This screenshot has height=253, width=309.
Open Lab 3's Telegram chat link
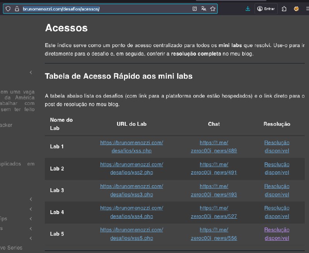(214, 190)
